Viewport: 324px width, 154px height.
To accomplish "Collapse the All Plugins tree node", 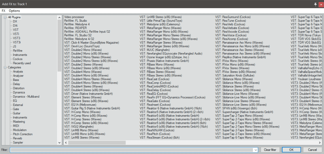I will coord(5,17).
